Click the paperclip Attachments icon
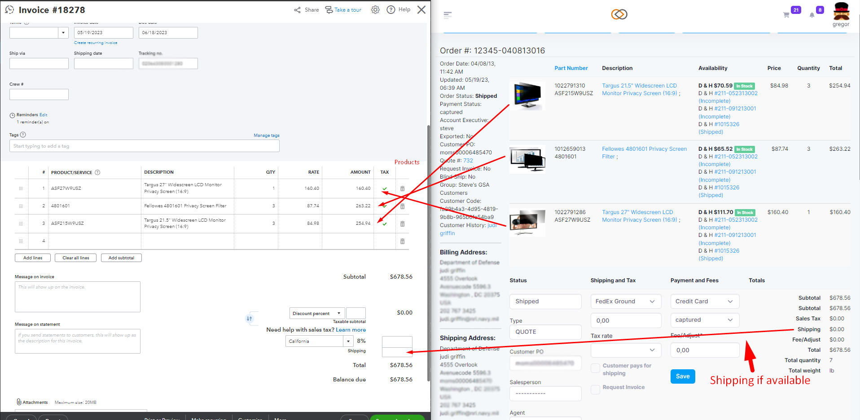The height and width of the screenshot is (420, 860). pos(19,402)
